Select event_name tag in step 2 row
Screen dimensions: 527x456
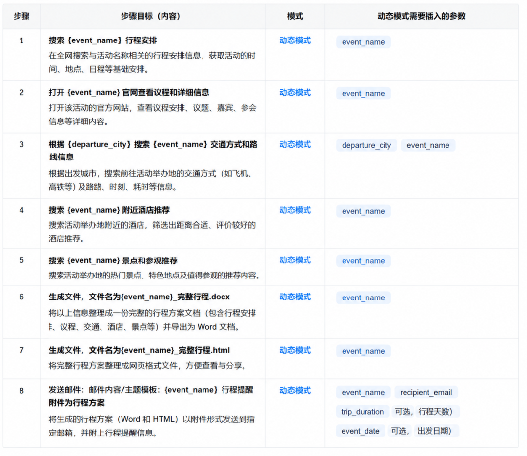pos(364,94)
